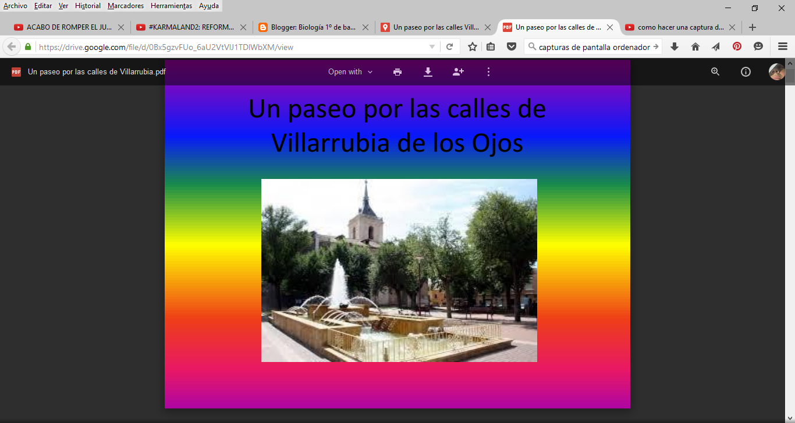This screenshot has width=795, height=423.
Task: Click the Firefox back arrow button
Action: 11,47
